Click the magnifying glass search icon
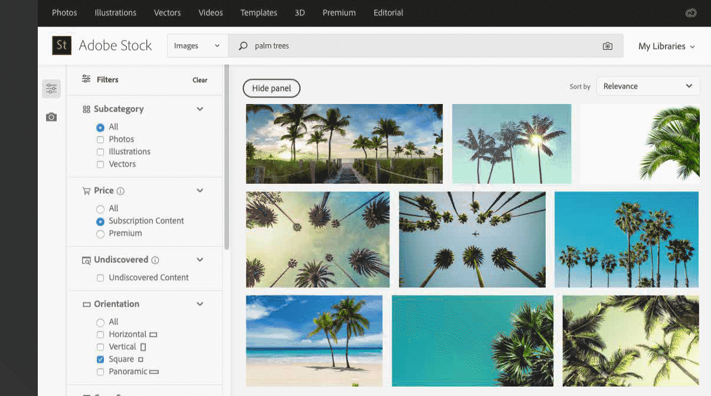This screenshot has height=396, width=711. tap(243, 46)
